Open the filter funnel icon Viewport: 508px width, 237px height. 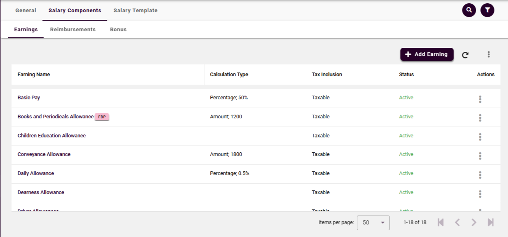(x=487, y=10)
